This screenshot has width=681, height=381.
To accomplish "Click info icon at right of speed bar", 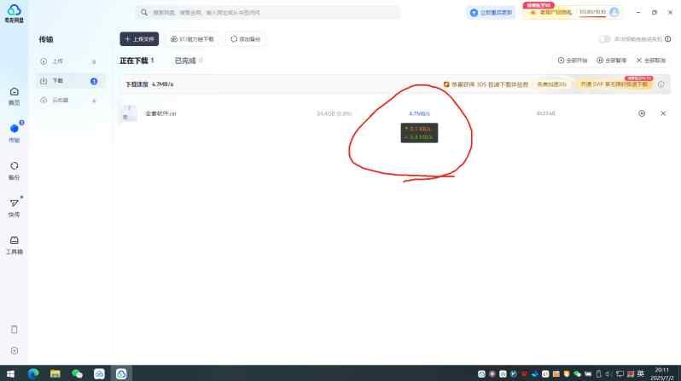I will pyautogui.click(x=661, y=84).
